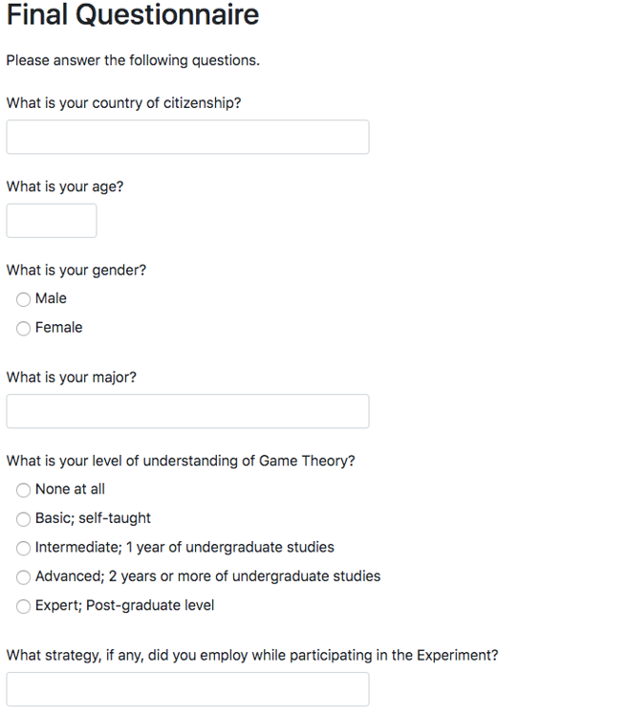This screenshot has height=717, width=628.
Task: Click the major text field
Action: point(187,411)
